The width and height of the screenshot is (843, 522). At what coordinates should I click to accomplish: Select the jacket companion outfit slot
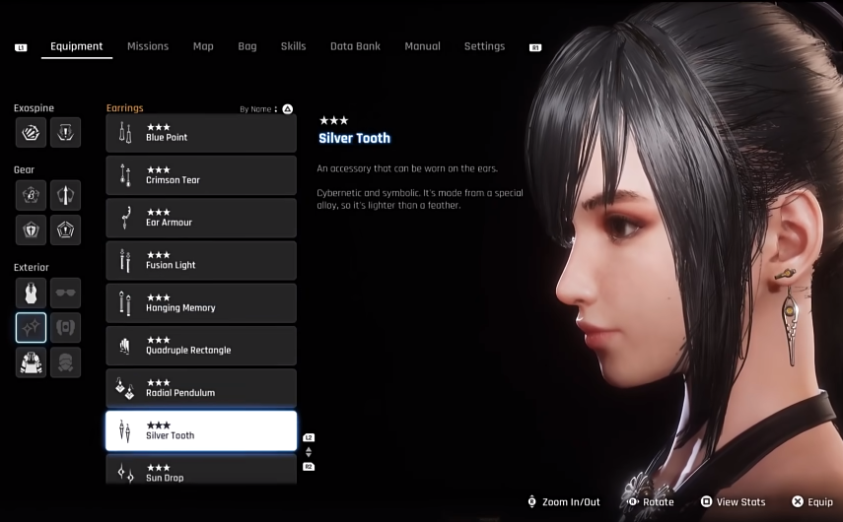click(x=31, y=362)
